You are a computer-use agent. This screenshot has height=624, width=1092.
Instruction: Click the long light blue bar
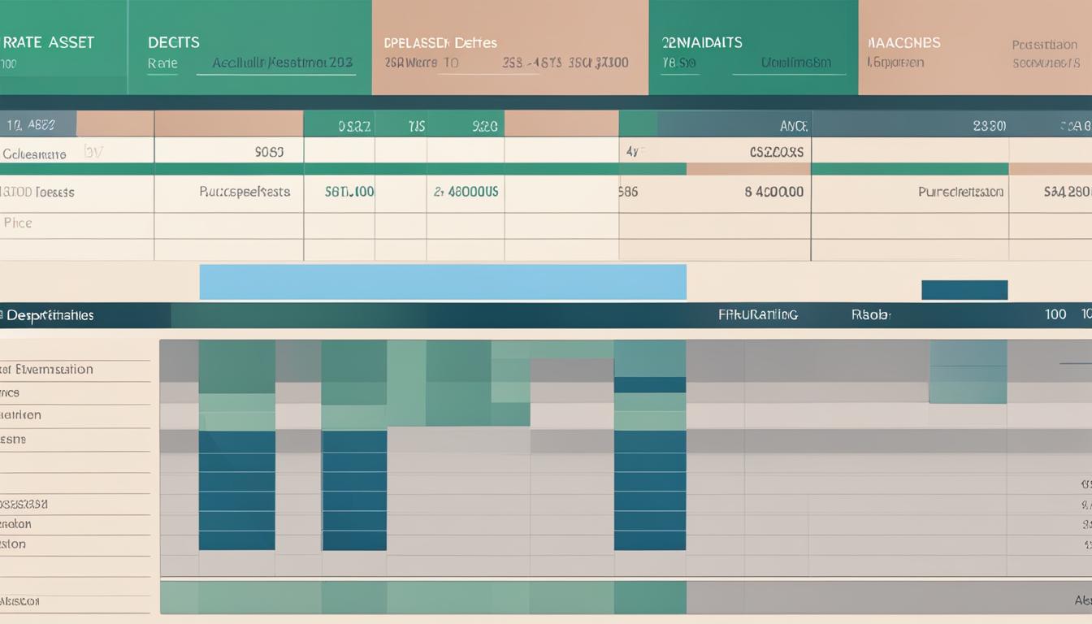tap(442, 282)
